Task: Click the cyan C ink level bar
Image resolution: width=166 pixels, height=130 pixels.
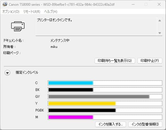Action: (x=105, y=83)
